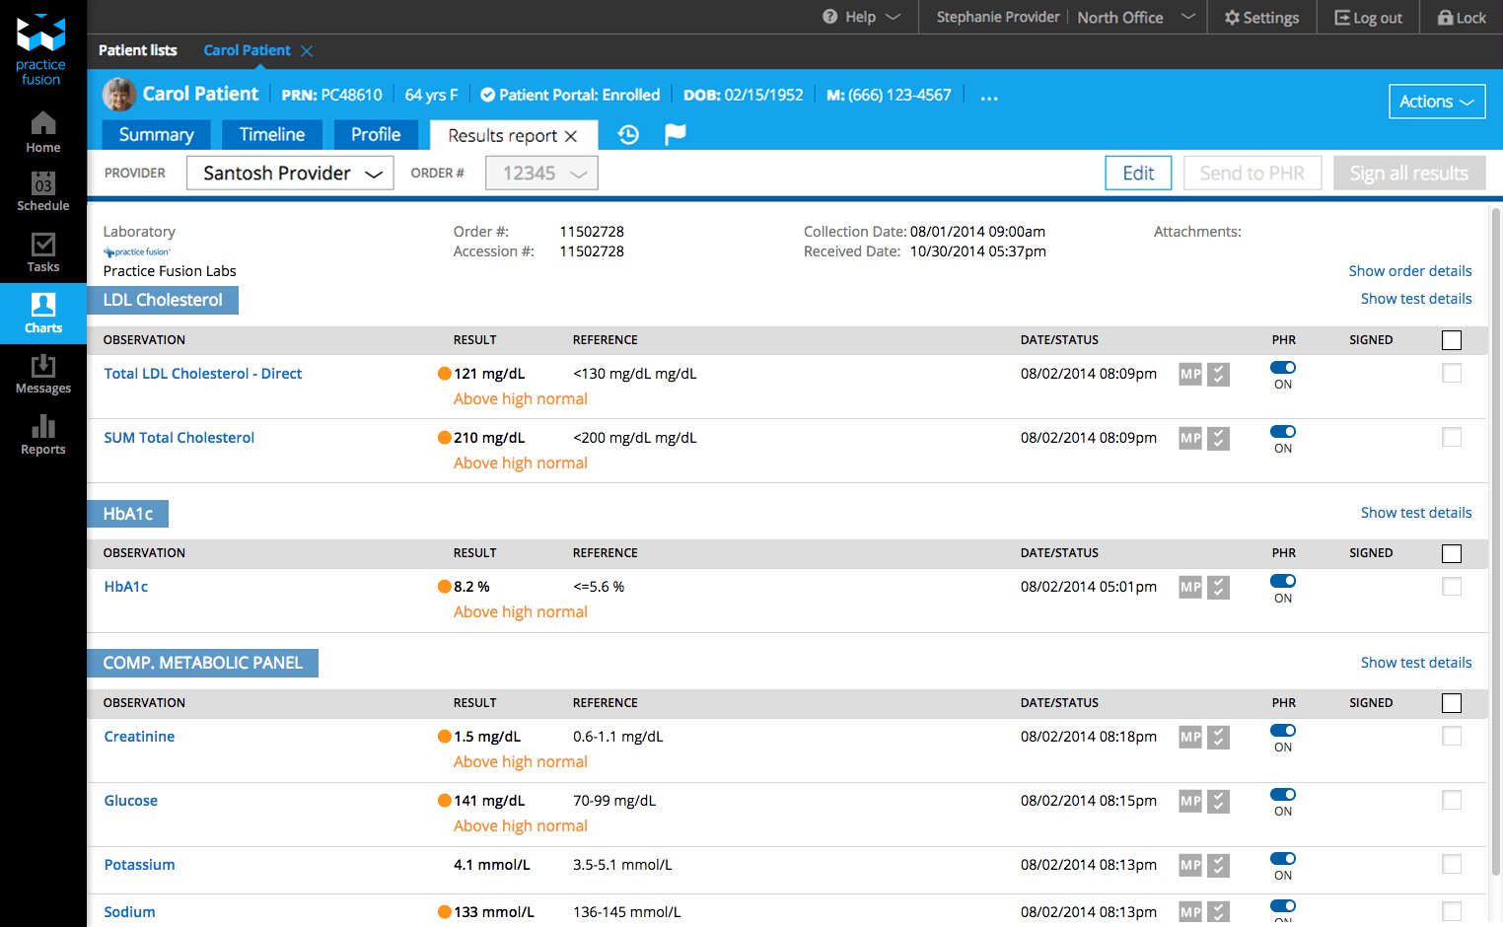Switch to the Profile tab
Screen dimensions: 1503x927
pyautogui.click(x=376, y=135)
